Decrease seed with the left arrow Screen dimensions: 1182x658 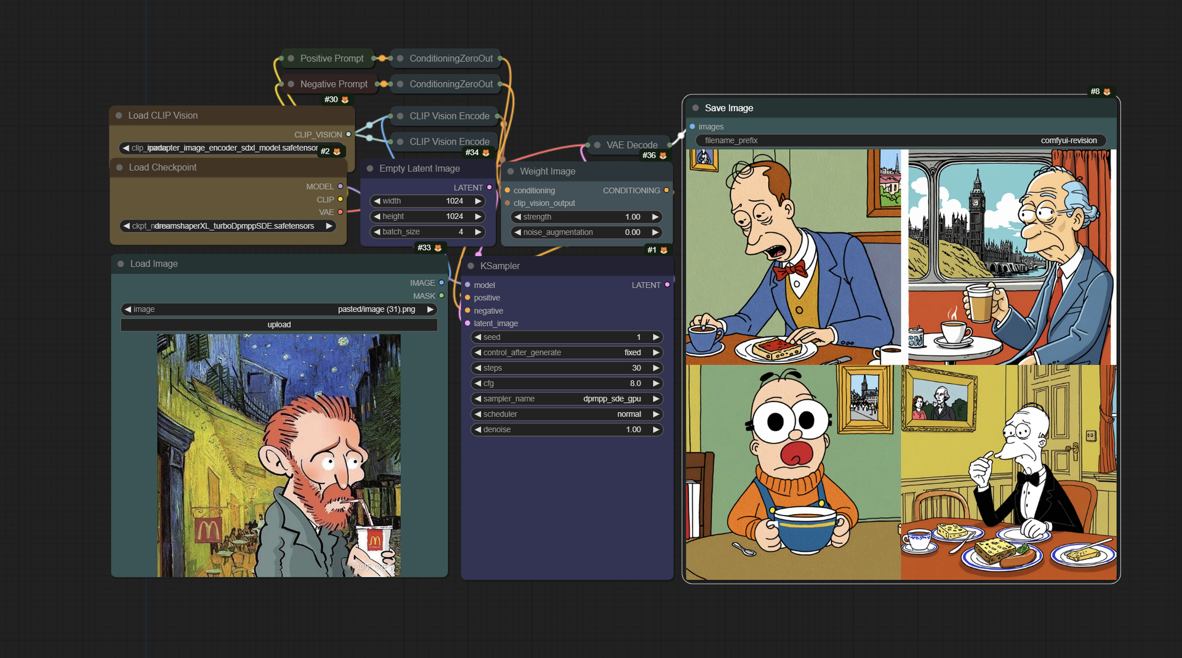pyautogui.click(x=478, y=337)
